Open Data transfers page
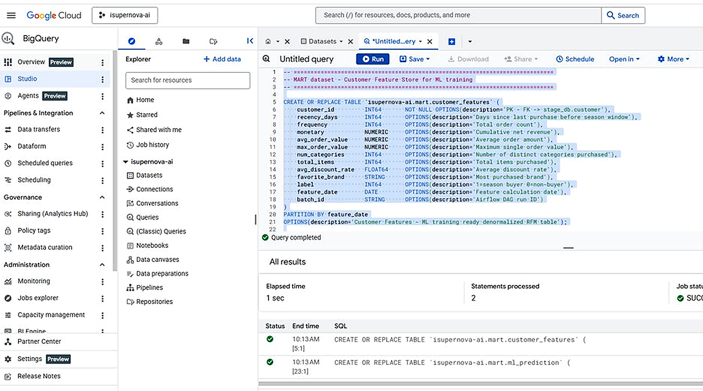This screenshot has height=391, width=703. 39,129
